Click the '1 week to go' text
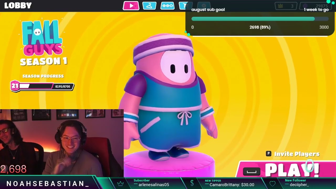The height and width of the screenshot is (189, 336). (316, 10)
